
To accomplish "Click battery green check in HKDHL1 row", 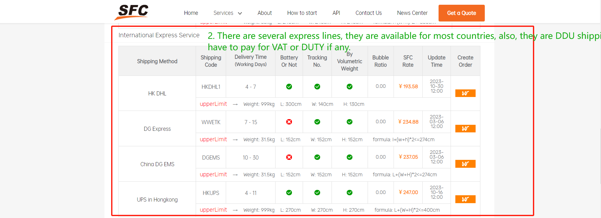I will pyautogui.click(x=289, y=87).
